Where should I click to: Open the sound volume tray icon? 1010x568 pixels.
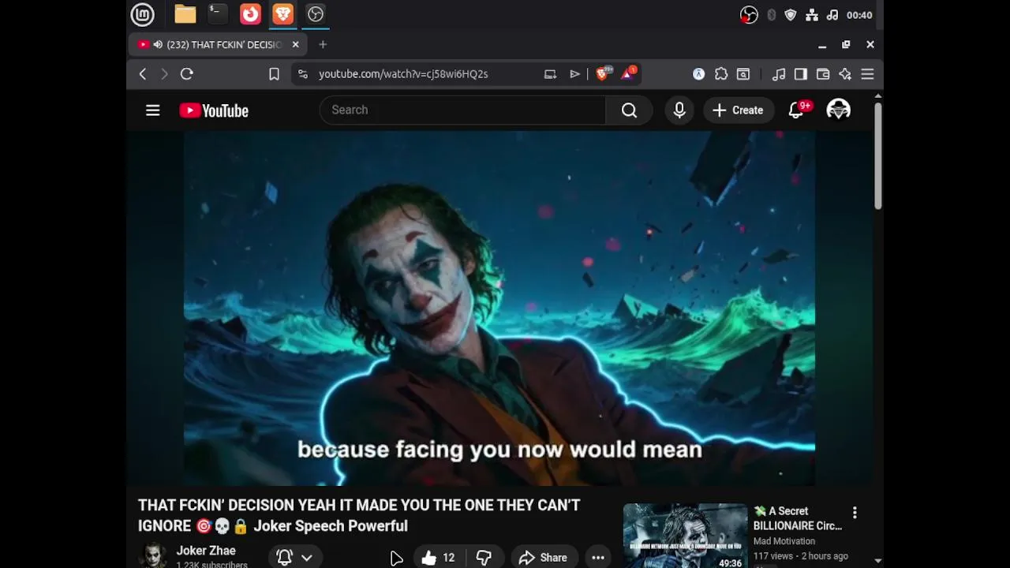(832, 15)
